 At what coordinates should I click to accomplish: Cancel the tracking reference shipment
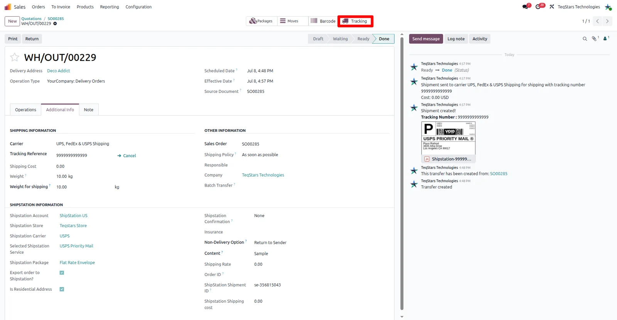point(126,156)
